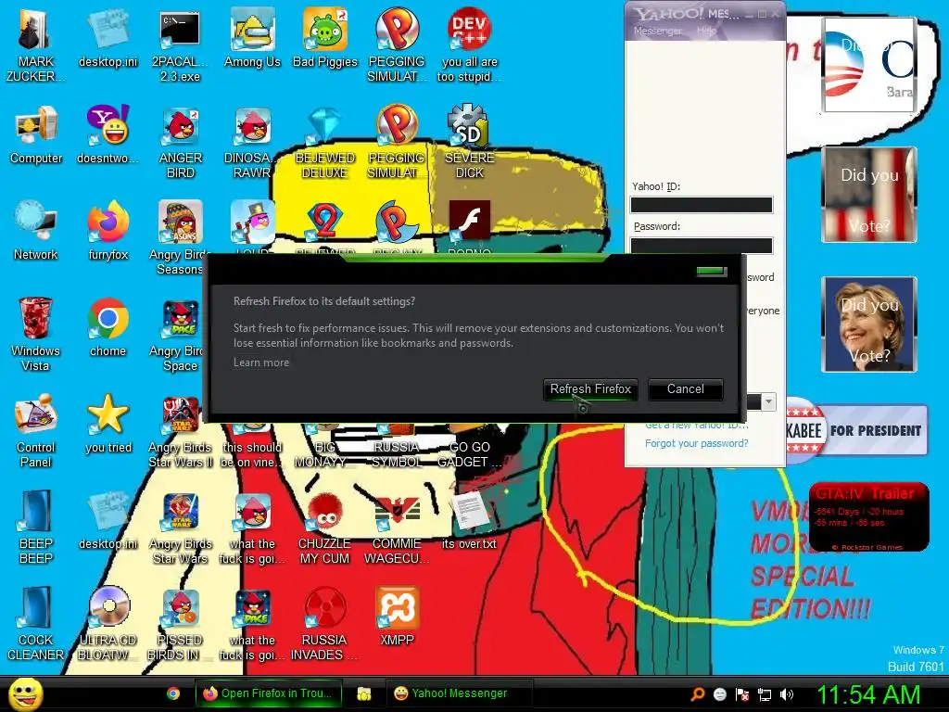Open the Learn more link in dialog
Screen dimensions: 949x712
[x=261, y=362]
